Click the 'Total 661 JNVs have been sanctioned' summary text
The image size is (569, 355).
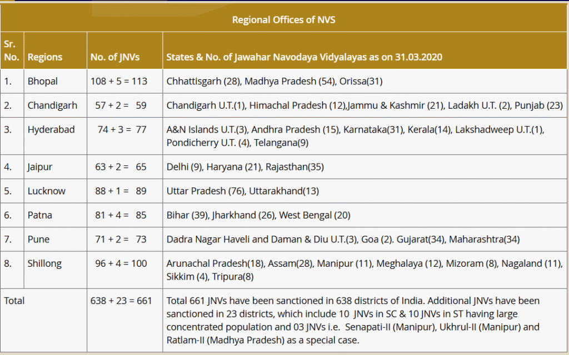click(353, 320)
